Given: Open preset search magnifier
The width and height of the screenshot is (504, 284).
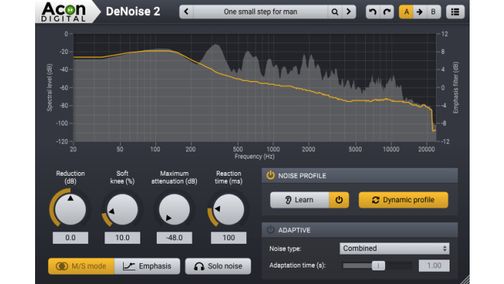Looking at the screenshot, I should (334, 12).
